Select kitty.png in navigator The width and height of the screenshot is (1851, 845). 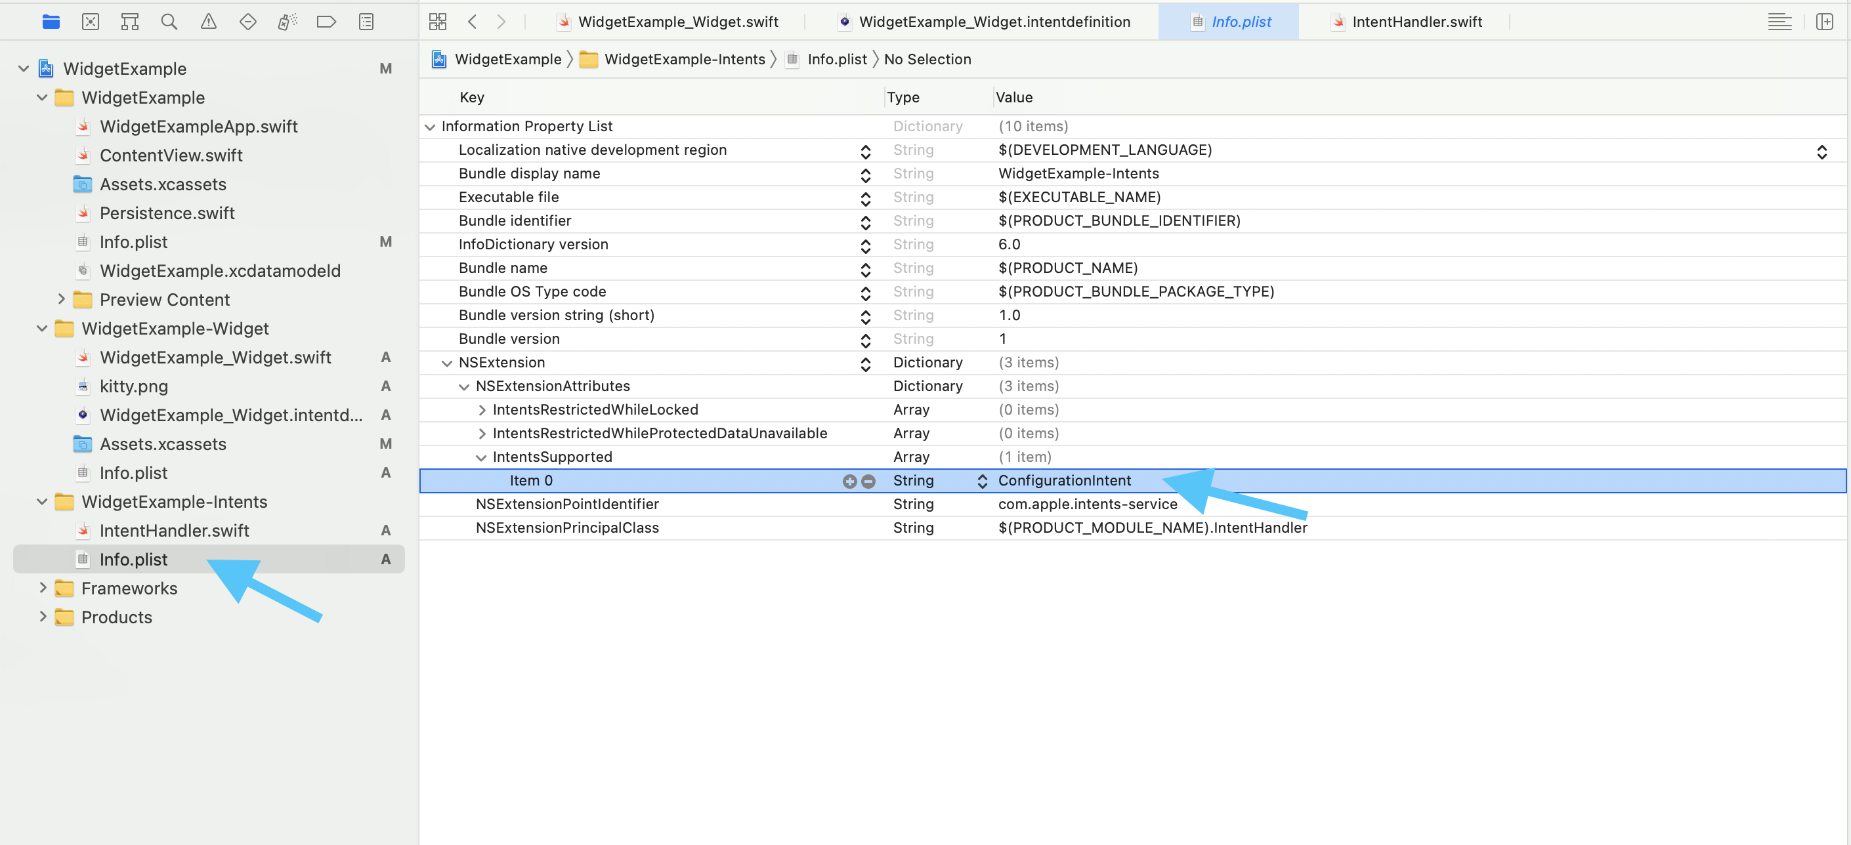[x=134, y=386]
